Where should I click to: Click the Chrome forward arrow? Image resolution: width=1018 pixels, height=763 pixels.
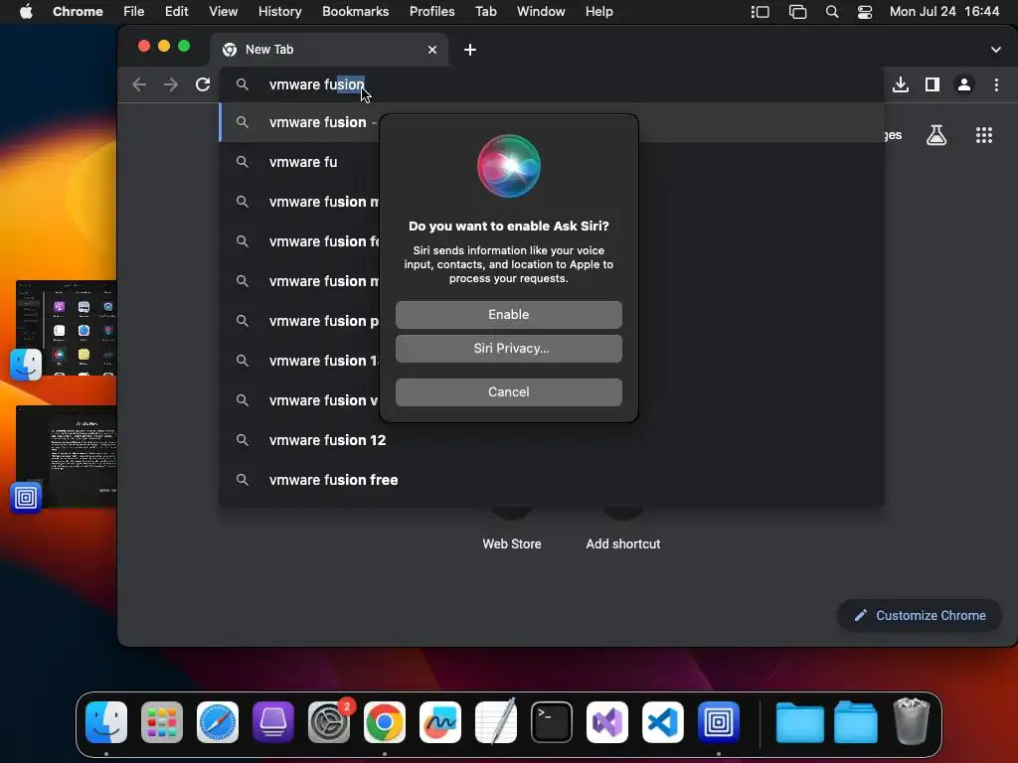(x=171, y=84)
